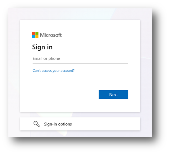Image resolution: width=169 pixels, height=154 pixels.
Task: Click the blue square of Microsoft logo
Action: pos(34,37)
